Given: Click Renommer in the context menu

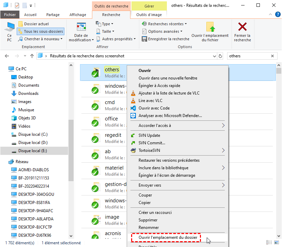Looking at the screenshot, I should point(149,228).
